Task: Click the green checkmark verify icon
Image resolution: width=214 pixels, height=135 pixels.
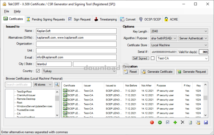Action: click(160, 122)
